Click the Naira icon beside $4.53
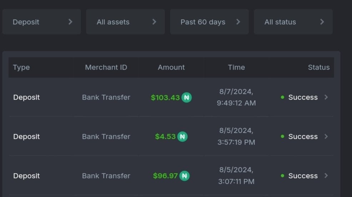352x197 pixels. [x=182, y=137]
